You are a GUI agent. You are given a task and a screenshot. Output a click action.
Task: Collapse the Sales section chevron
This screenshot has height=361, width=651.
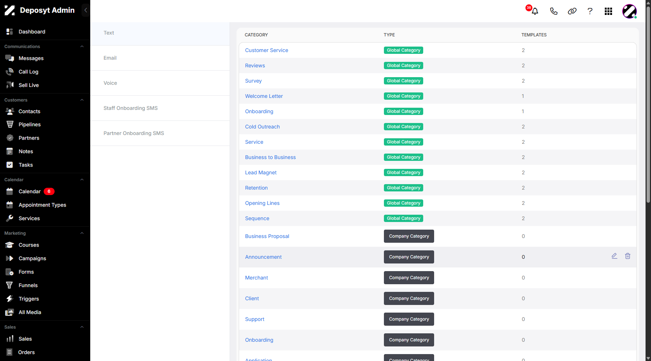[x=82, y=327]
